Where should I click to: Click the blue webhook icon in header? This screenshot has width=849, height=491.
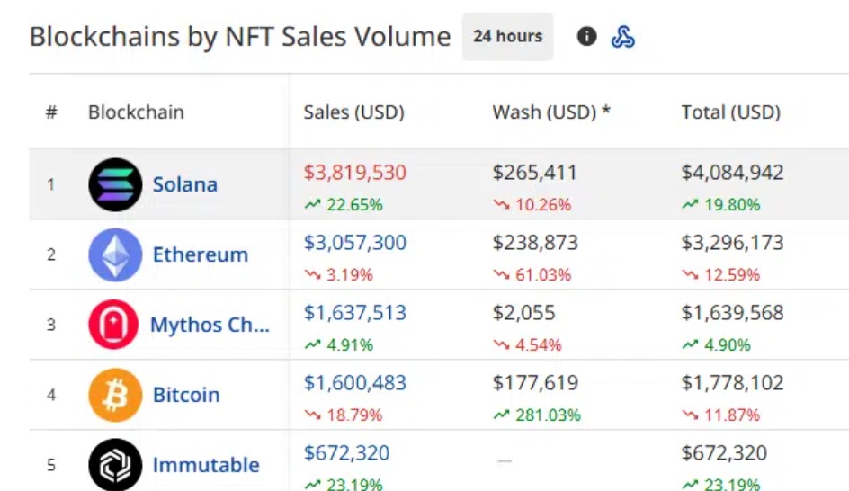622,37
